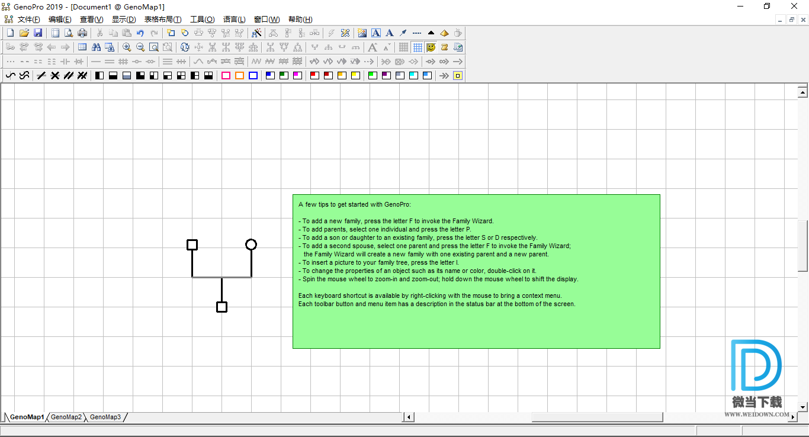
Task: Select the black triangle shape tool
Action: 431,33
